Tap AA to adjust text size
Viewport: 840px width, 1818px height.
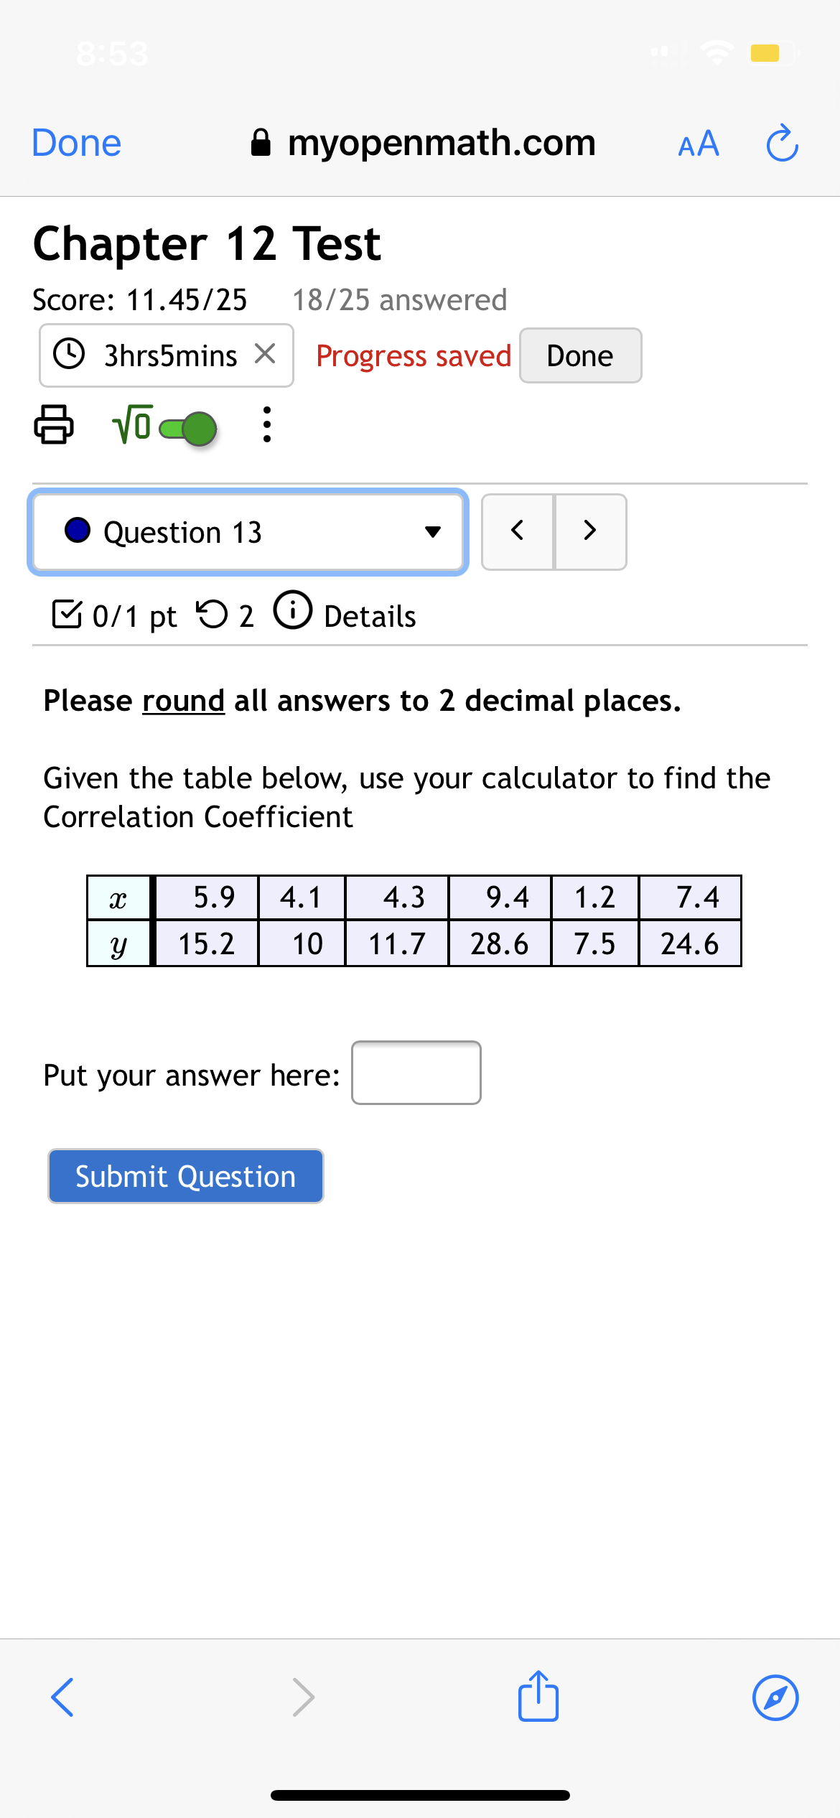[697, 143]
